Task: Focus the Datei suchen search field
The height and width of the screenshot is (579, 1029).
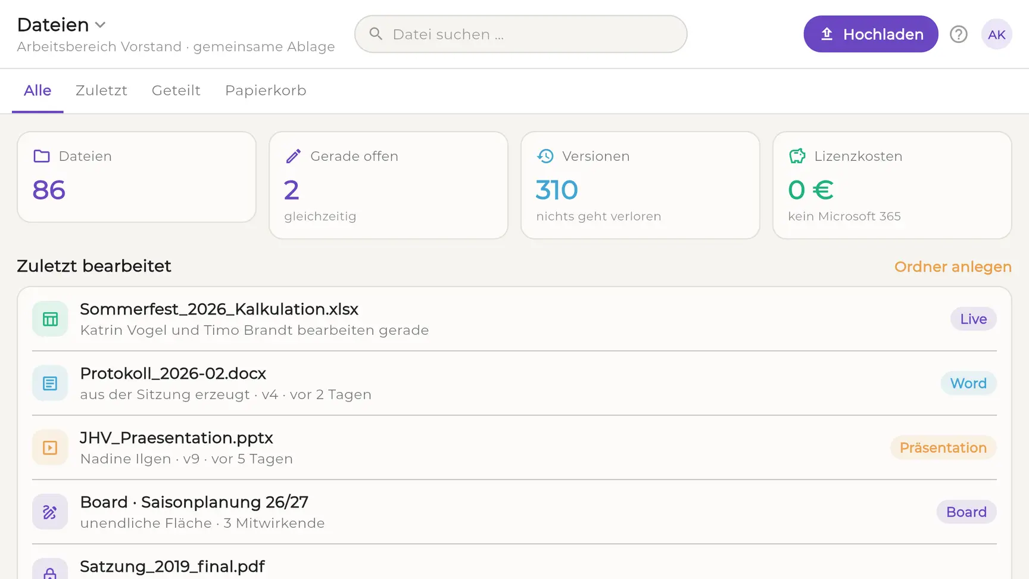Action: tap(521, 34)
